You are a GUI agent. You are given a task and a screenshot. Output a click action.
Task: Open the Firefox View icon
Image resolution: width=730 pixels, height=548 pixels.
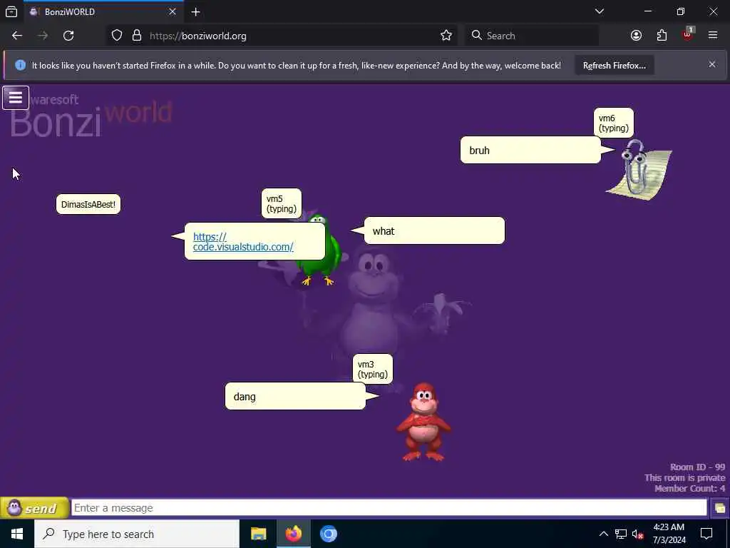click(11, 12)
